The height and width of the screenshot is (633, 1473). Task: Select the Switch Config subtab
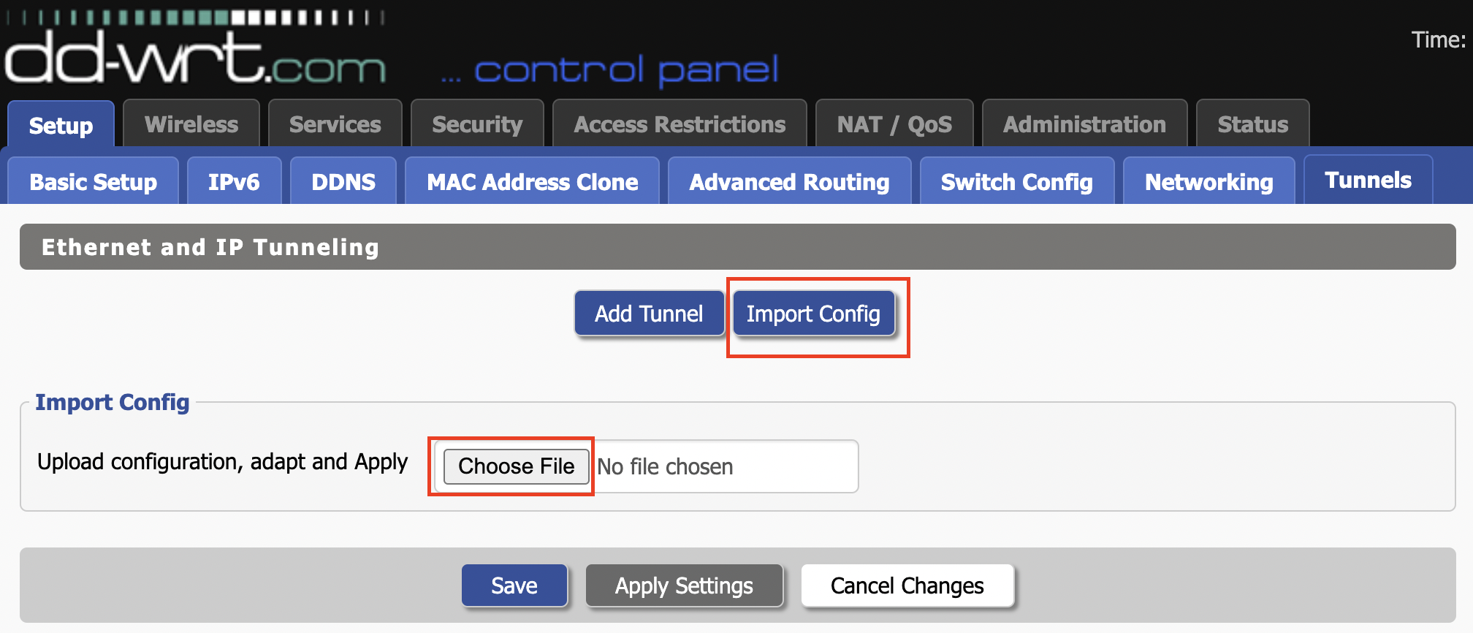coord(1016,182)
